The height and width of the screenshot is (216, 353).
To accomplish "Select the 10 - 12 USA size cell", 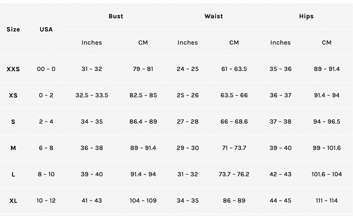I will click(46, 201).
